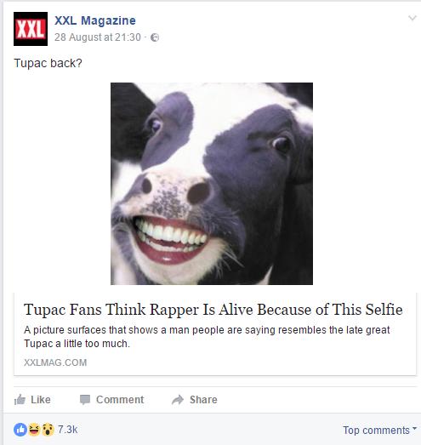Image resolution: width=421 pixels, height=445 pixels.
Task: Open the Top comments sorting dropdown
Action: tap(379, 430)
